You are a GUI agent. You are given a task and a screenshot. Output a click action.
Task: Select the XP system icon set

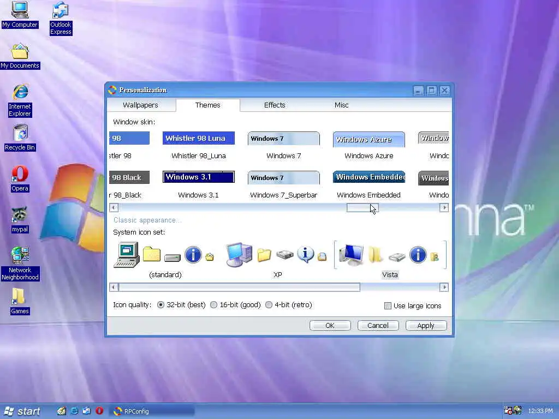tap(277, 260)
